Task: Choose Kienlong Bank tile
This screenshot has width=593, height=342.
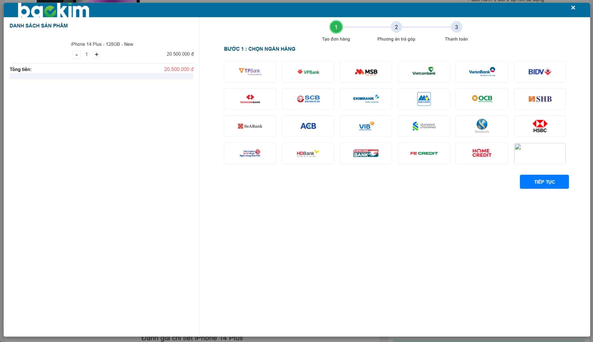Action: [366, 153]
